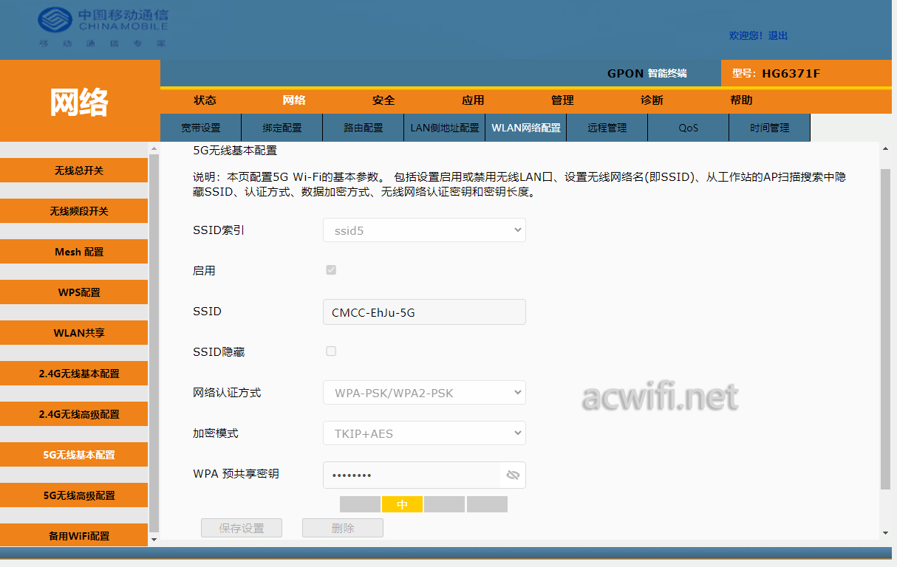Open the 应用 main menu

coord(473,100)
